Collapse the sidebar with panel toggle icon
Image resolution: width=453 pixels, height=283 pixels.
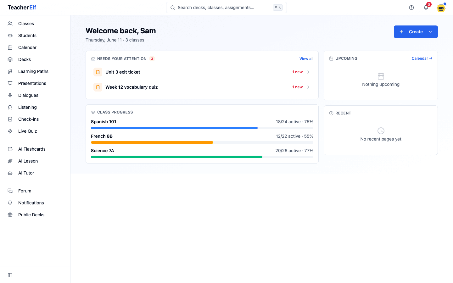[10, 275]
